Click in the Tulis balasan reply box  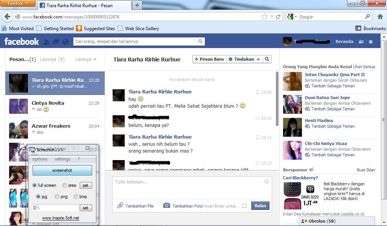tap(192, 187)
